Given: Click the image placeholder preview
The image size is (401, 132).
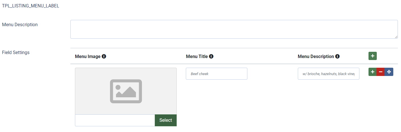Looking at the screenshot, I should pos(126,91).
